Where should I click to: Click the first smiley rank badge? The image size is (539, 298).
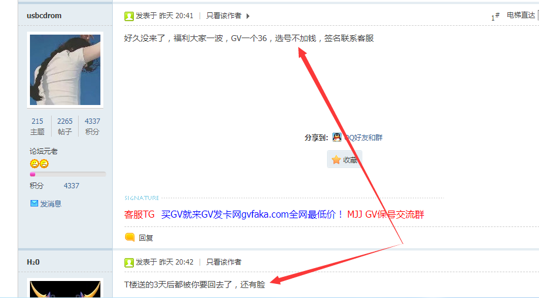pyautogui.click(x=35, y=164)
